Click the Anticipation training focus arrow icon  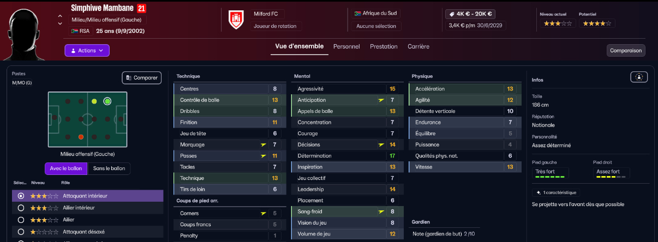point(381,100)
